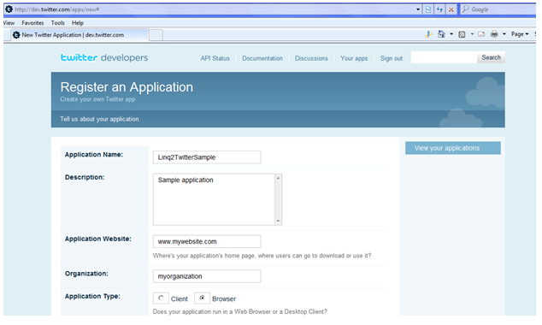Click the red X stop loading icon
The width and height of the screenshot is (542, 325).
(x=451, y=9)
